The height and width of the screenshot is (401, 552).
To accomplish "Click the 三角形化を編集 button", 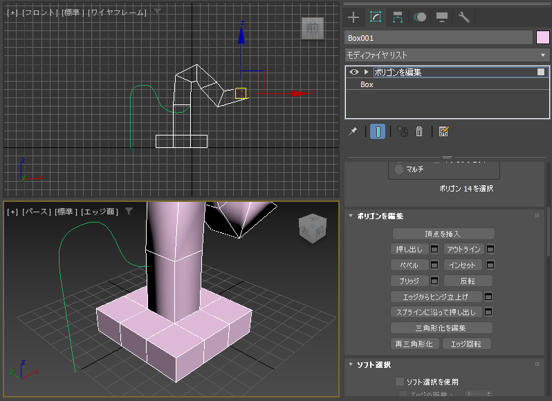I will tap(441, 328).
